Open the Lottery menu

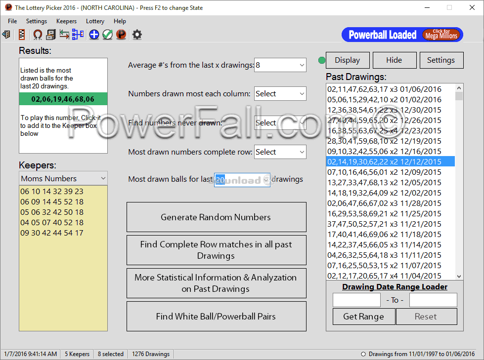click(x=95, y=21)
